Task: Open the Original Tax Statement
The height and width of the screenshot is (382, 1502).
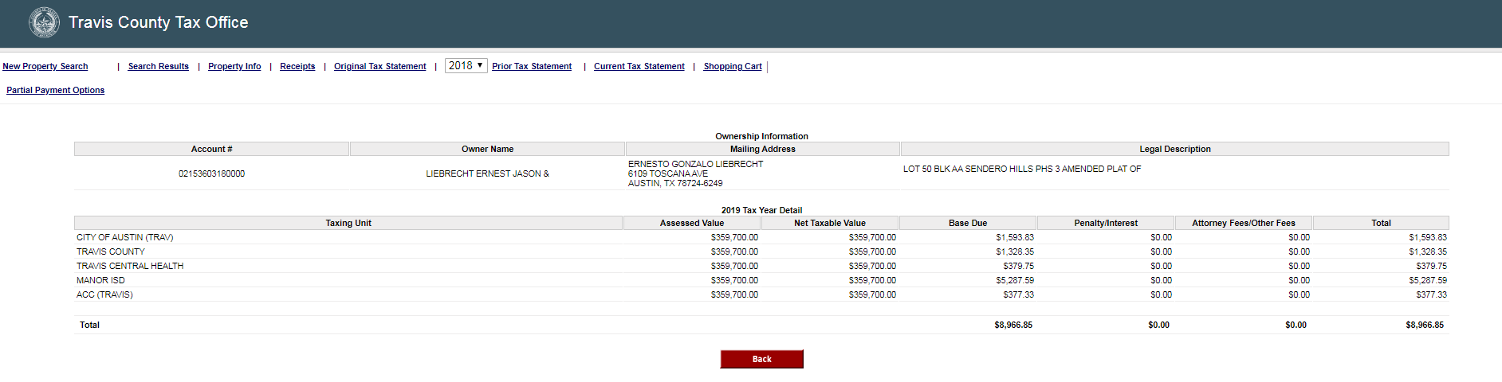Action: 380,67
